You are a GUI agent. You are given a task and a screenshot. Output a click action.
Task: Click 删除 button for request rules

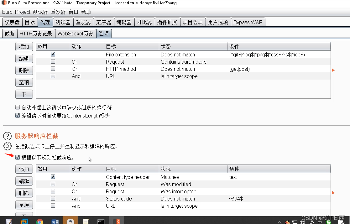click(x=24, y=70)
